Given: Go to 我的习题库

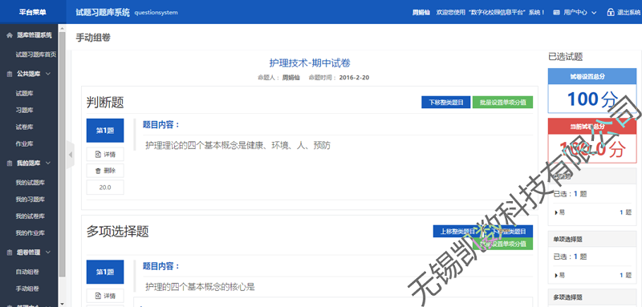Looking at the screenshot, I should (30, 200).
